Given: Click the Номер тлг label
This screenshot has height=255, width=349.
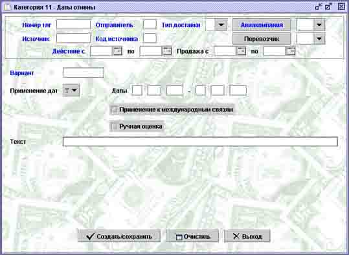Looking at the screenshot, I should click(x=37, y=25).
